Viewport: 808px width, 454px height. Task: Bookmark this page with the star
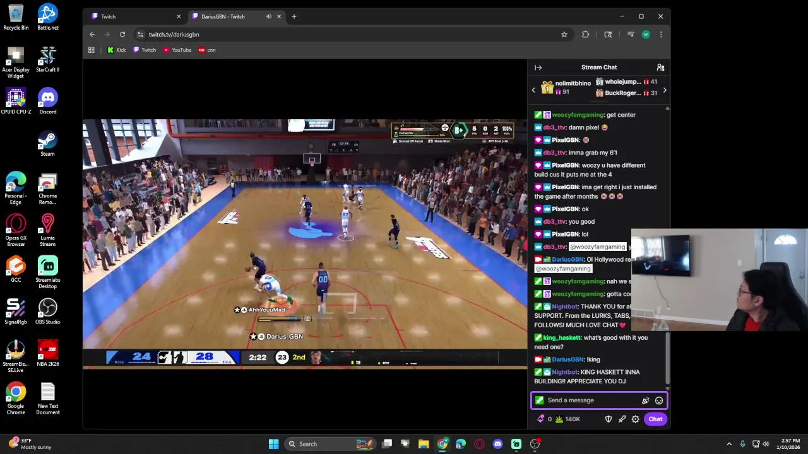(x=564, y=34)
